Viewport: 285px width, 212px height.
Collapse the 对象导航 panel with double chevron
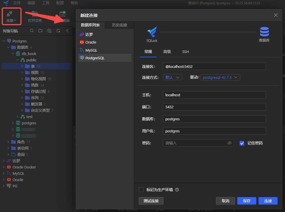point(67,31)
